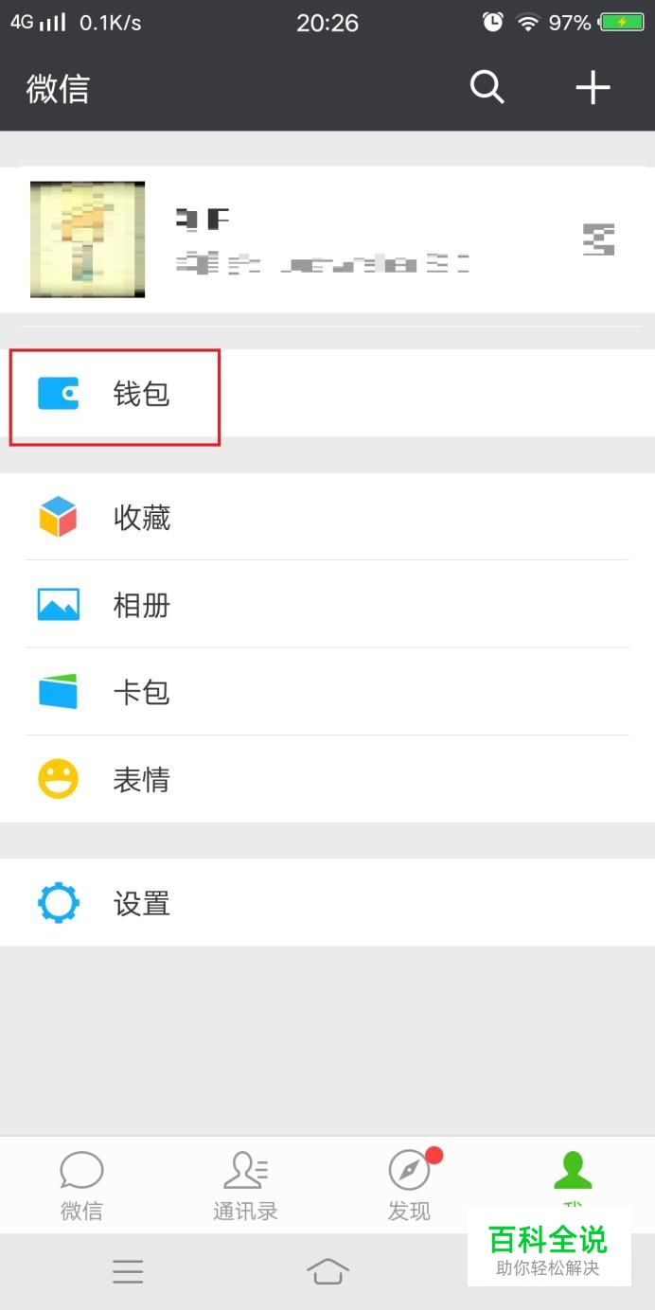Open the QR code icon in profile row
Viewport: 655px width, 1310px height.
tap(598, 239)
